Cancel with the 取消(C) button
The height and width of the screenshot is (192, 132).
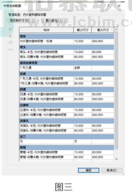tap(112, 170)
